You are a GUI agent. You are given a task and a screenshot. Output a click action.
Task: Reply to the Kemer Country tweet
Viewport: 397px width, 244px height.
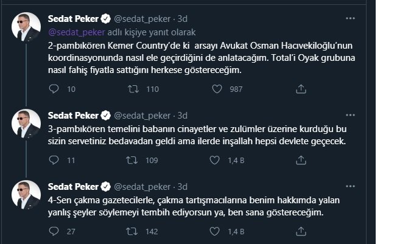point(54,89)
